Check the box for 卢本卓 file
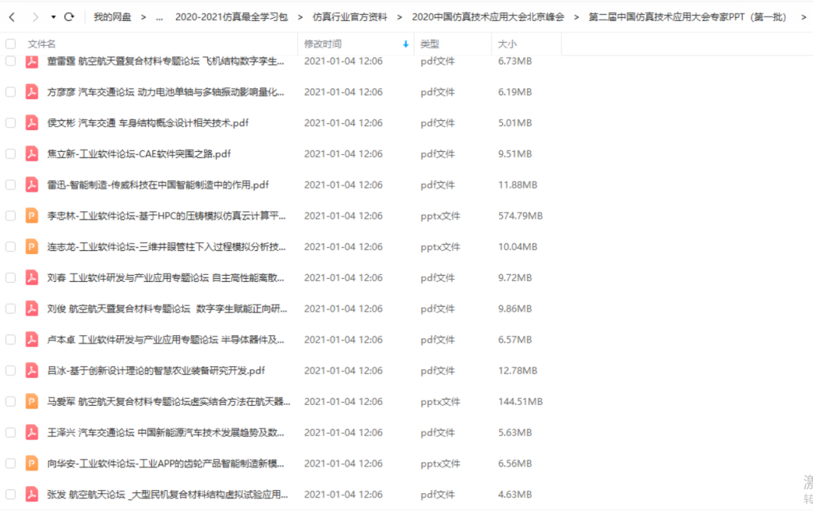 coord(11,340)
